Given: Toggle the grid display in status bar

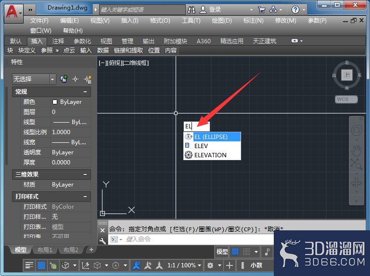Looking at the screenshot, I should pos(235,251).
